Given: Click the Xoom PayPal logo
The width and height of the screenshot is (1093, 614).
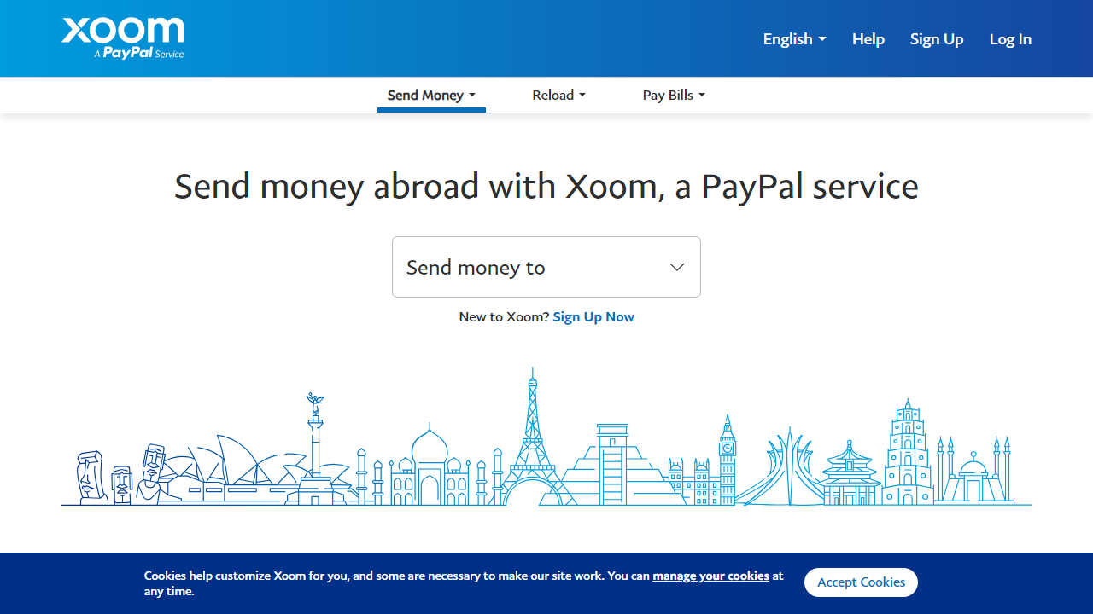Looking at the screenshot, I should point(122,38).
